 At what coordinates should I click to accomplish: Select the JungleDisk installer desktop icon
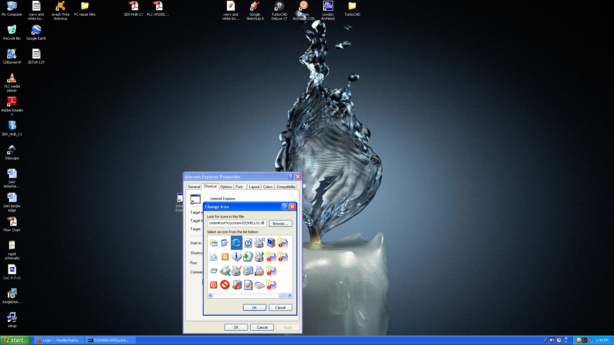point(12,296)
